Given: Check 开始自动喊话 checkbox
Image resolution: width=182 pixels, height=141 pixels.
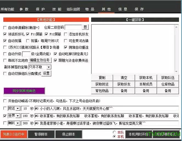Looking at the screenshot, I should pyautogui.click(x=5, y=101).
